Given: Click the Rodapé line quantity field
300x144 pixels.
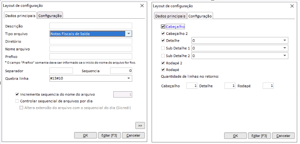Looking at the screenshot, I should tap(268, 86).
